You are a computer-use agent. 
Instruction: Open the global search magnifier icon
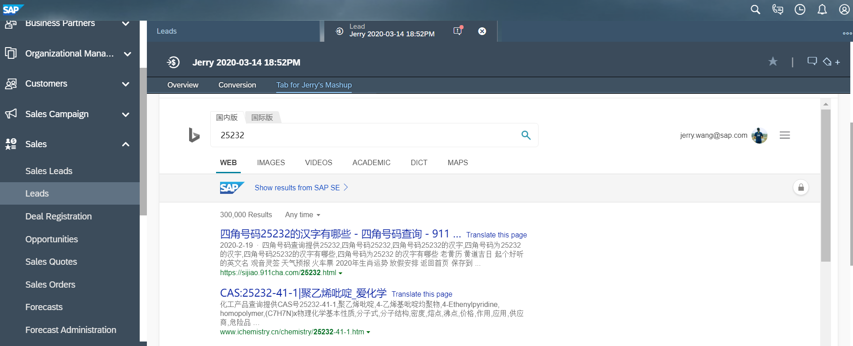756,9
